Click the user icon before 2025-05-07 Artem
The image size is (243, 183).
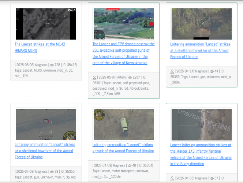click(x=94, y=78)
